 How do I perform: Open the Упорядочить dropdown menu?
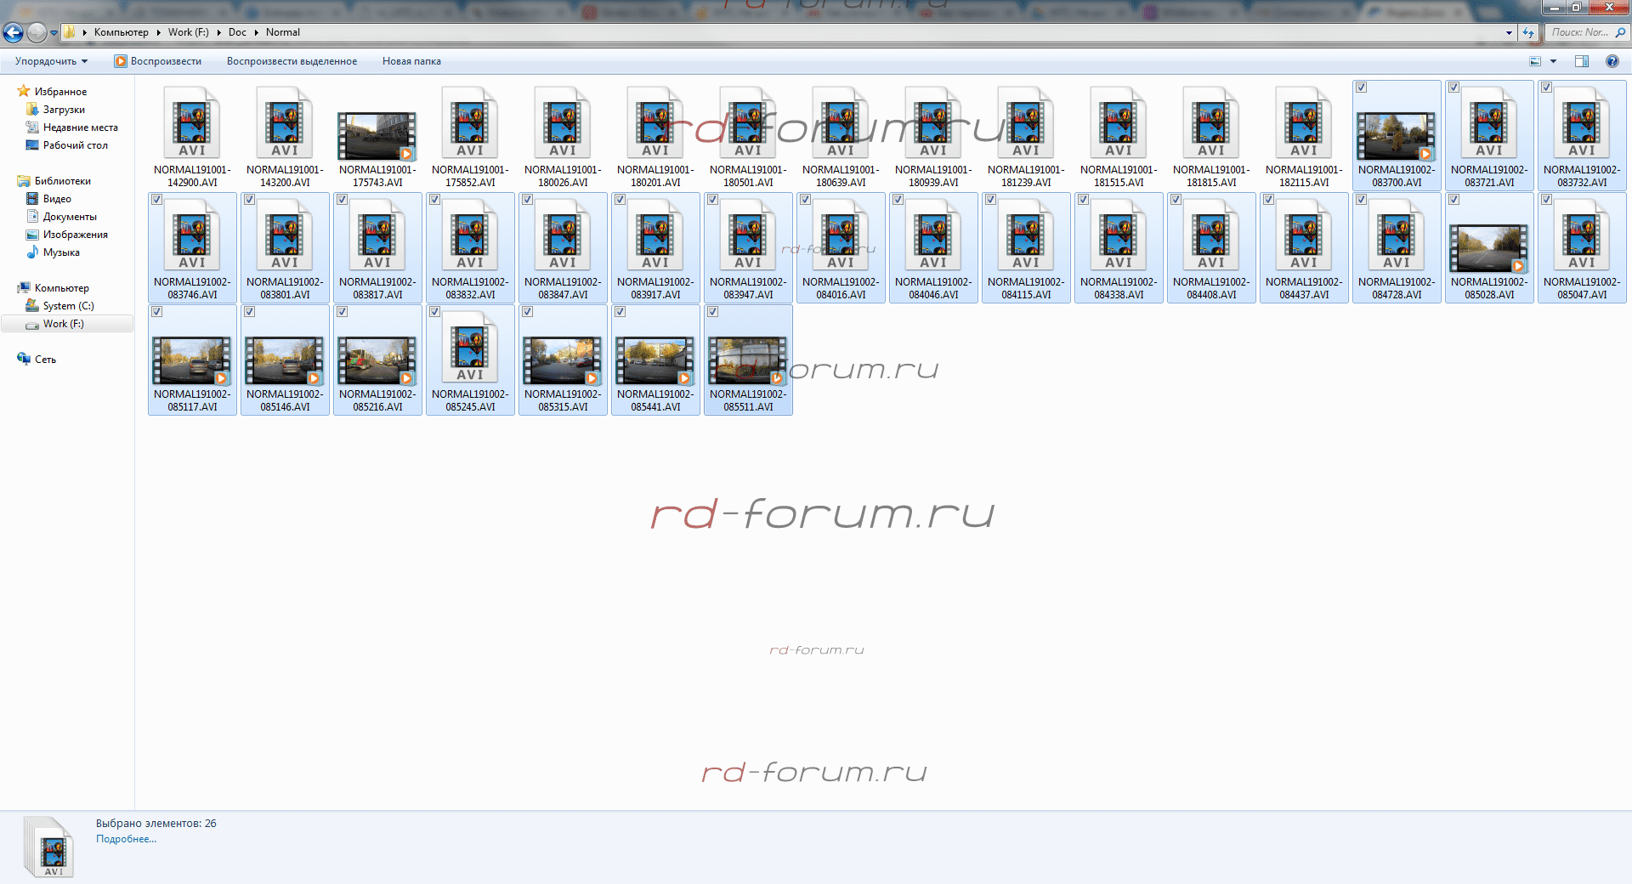click(51, 61)
